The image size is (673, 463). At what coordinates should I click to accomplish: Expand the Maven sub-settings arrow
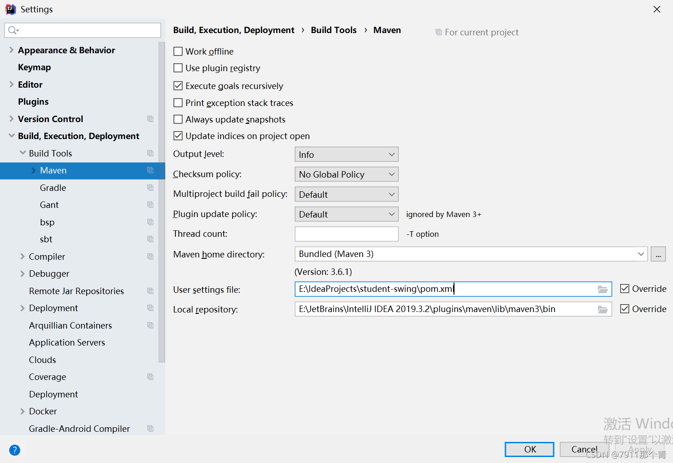point(34,170)
